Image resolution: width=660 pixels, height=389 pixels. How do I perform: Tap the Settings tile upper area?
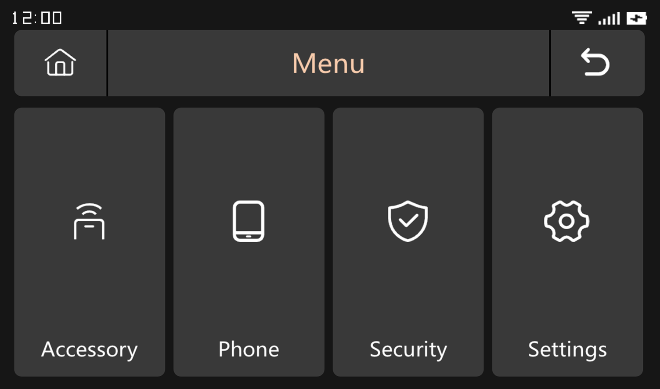(x=568, y=154)
